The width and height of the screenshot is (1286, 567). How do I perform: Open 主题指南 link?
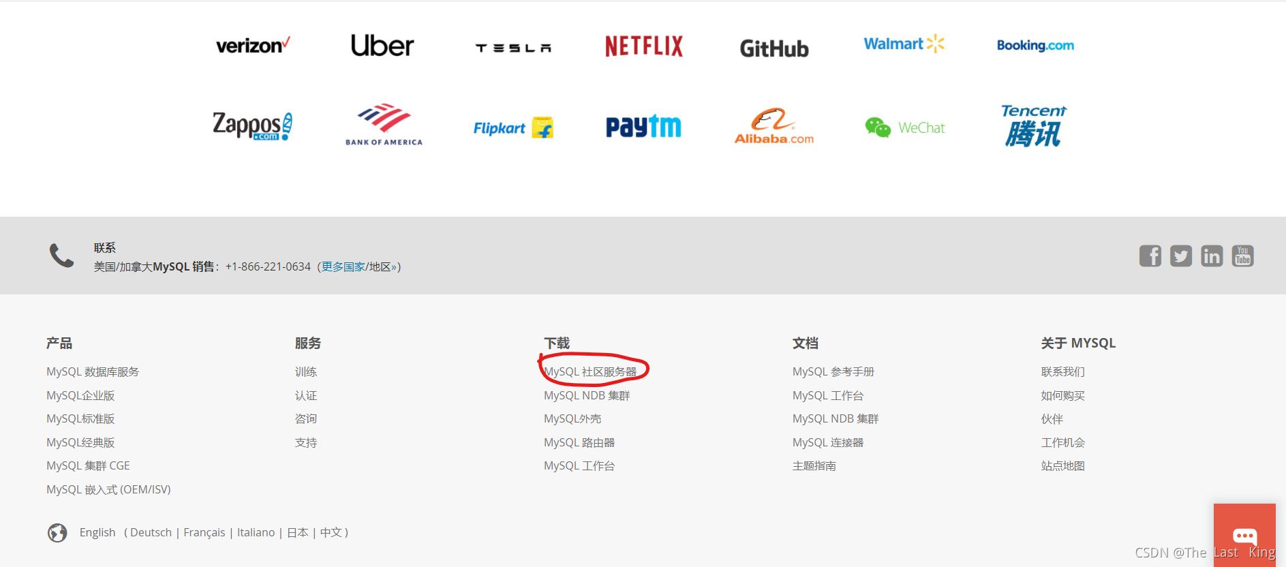[814, 465]
